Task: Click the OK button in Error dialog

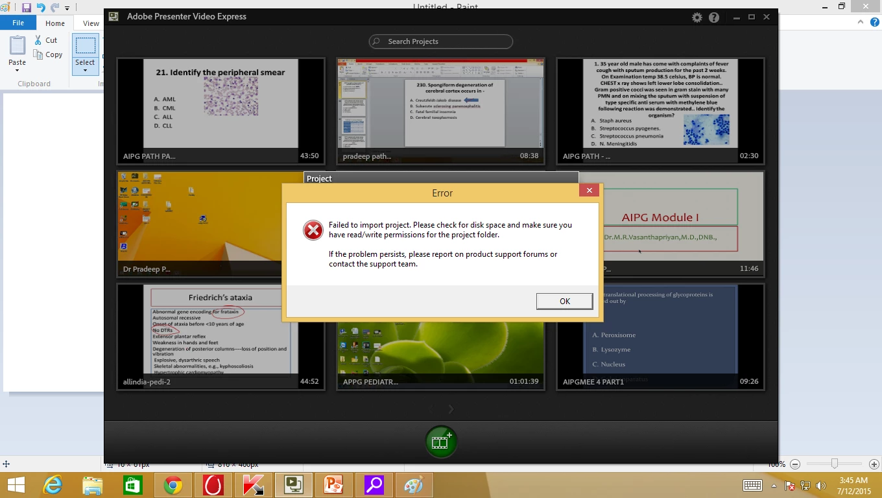Action: pyautogui.click(x=564, y=301)
